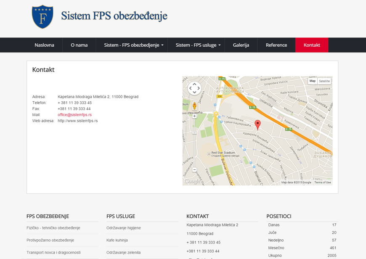Screen dimensions: 366x259
Task: Zoom out with the map minus button
Action: [194, 170]
